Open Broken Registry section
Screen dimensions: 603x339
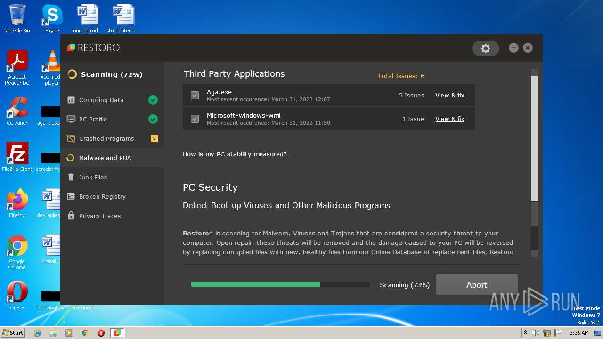point(112,196)
